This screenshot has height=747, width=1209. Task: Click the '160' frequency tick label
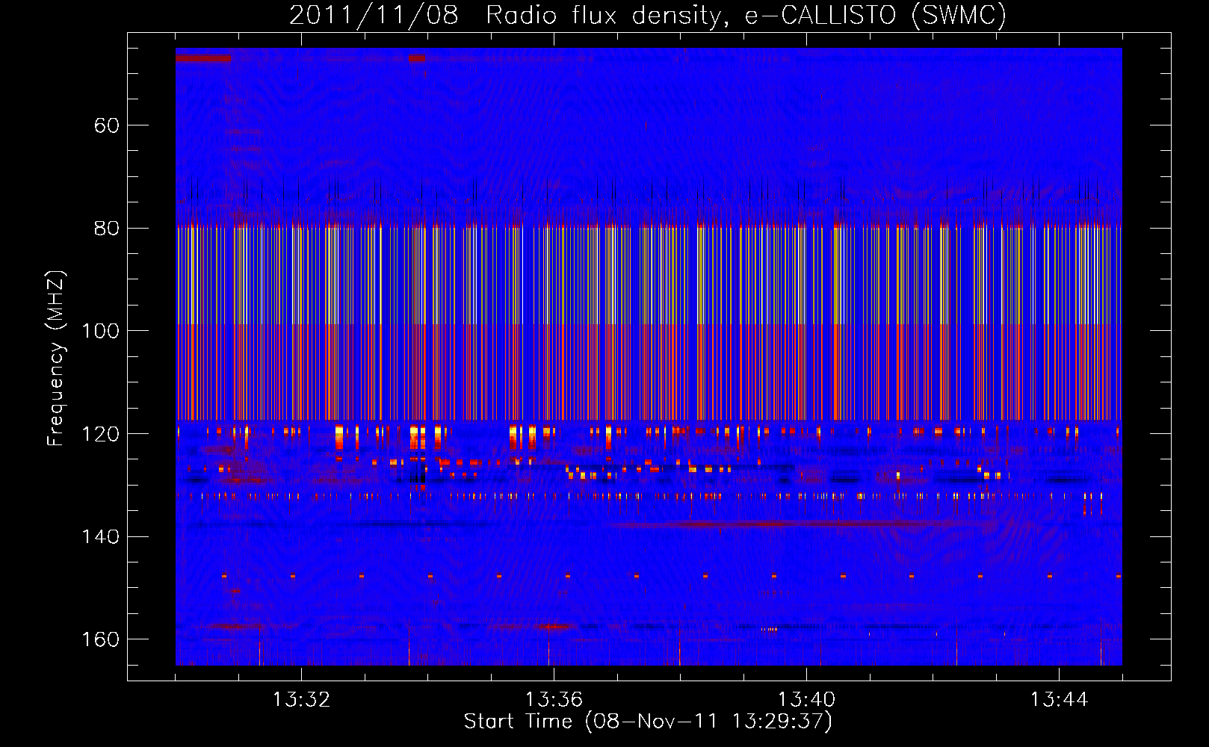(100, 639)
